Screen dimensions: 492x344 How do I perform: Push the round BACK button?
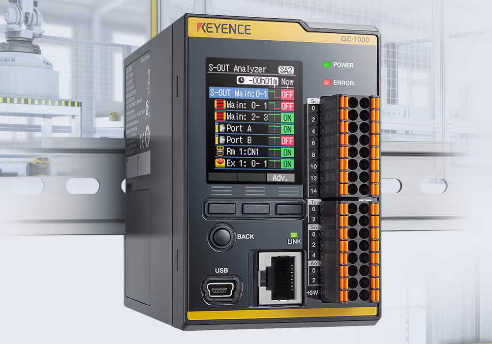pyautogui.click(x=221, y=237)
